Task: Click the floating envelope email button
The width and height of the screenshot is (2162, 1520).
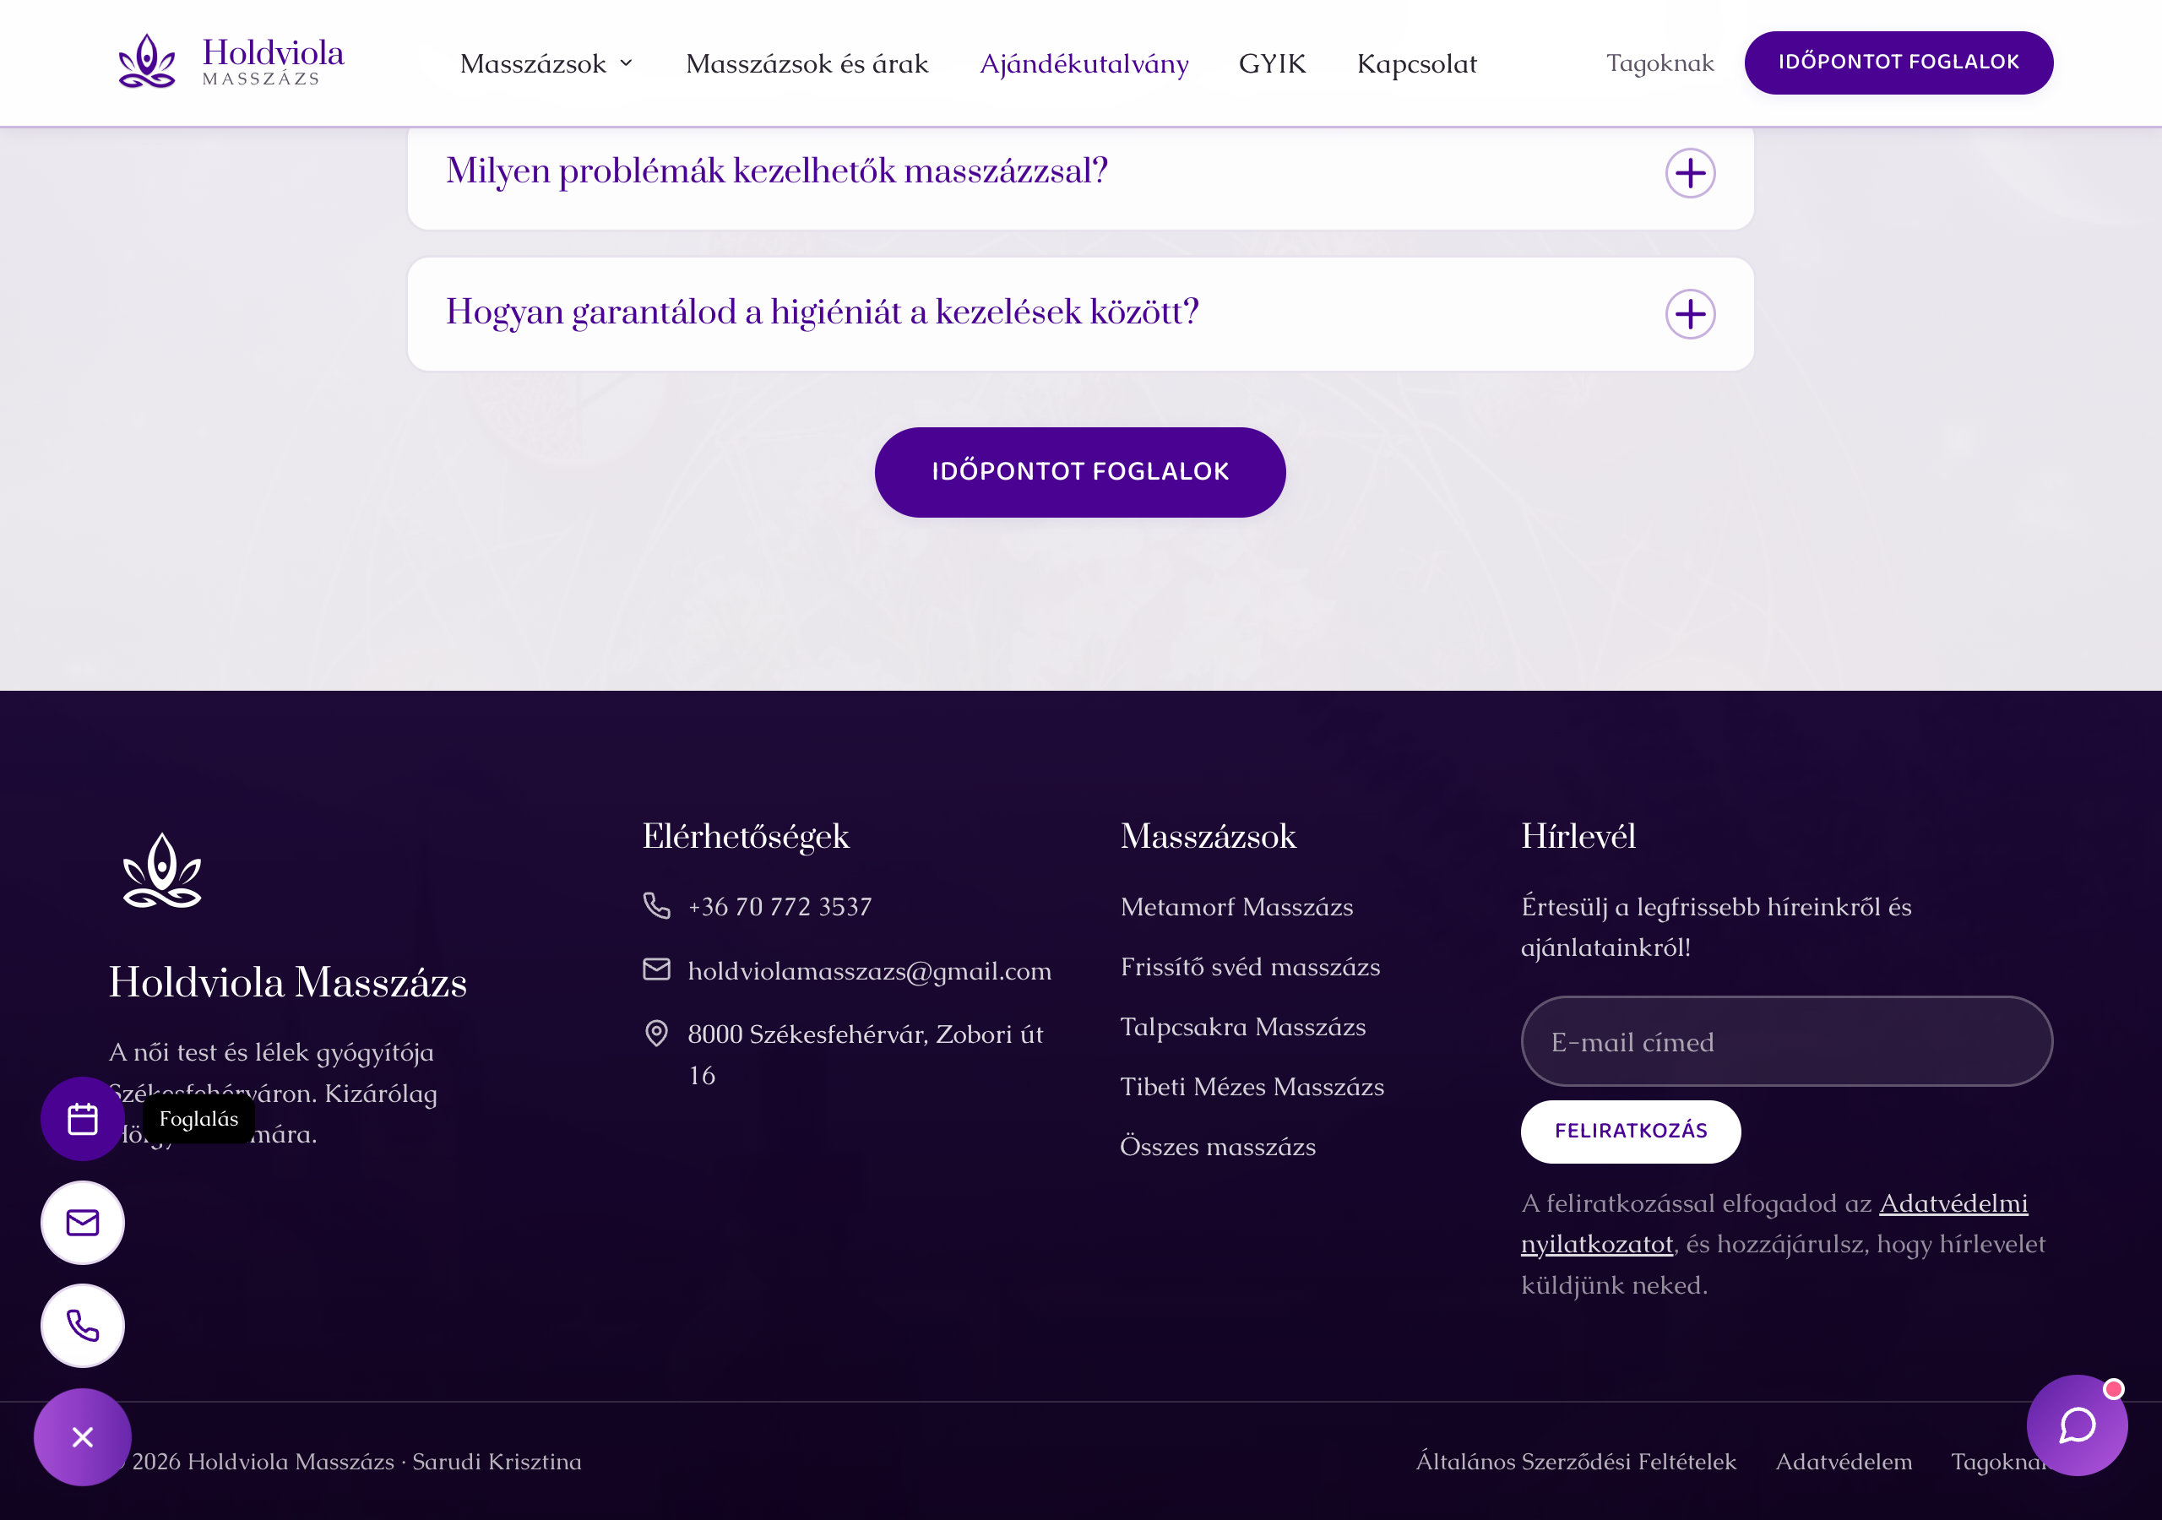Action: tap(83, 1223)
